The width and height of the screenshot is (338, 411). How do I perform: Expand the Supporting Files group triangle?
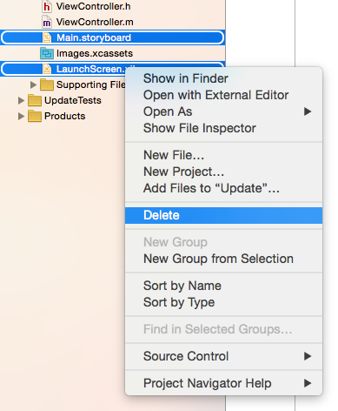click(33, 84)
